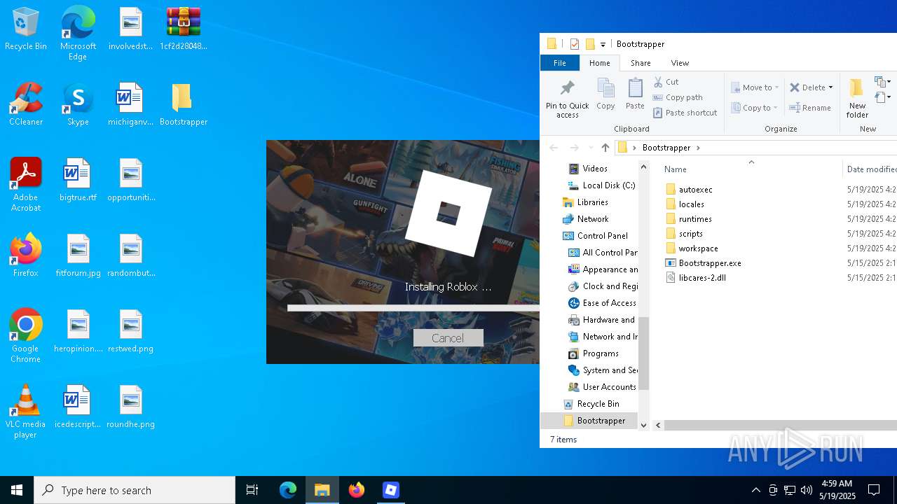Select restwed.png on the desktop

click(x=130, y=332)
